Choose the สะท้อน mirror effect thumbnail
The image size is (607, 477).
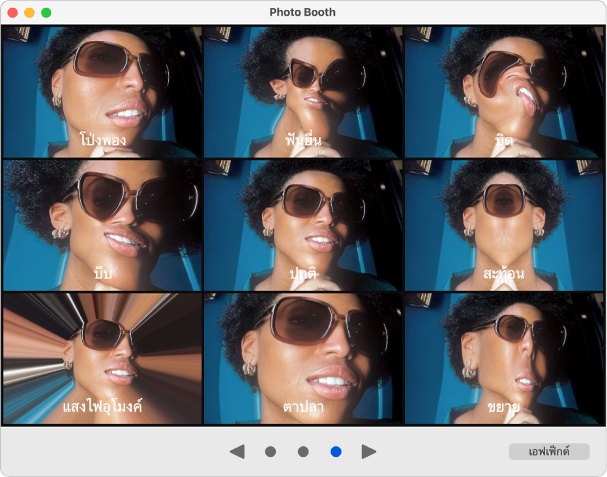(504, 225)
